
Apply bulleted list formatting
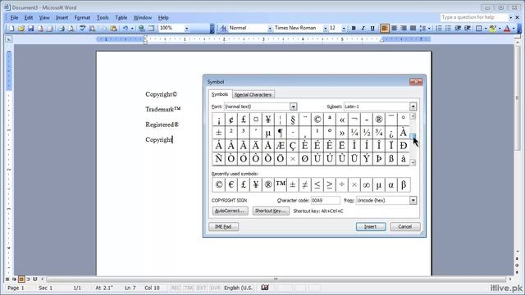click(x=448, y=29)
